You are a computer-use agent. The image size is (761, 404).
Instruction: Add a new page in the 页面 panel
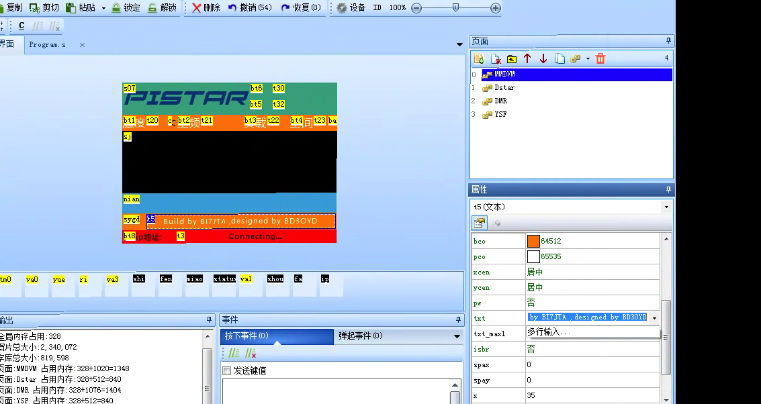[x=479, y=58]
